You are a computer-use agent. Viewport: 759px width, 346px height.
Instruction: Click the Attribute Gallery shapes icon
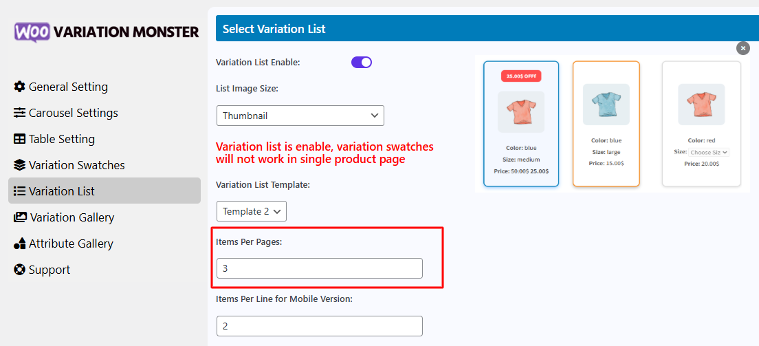[19, 244]
